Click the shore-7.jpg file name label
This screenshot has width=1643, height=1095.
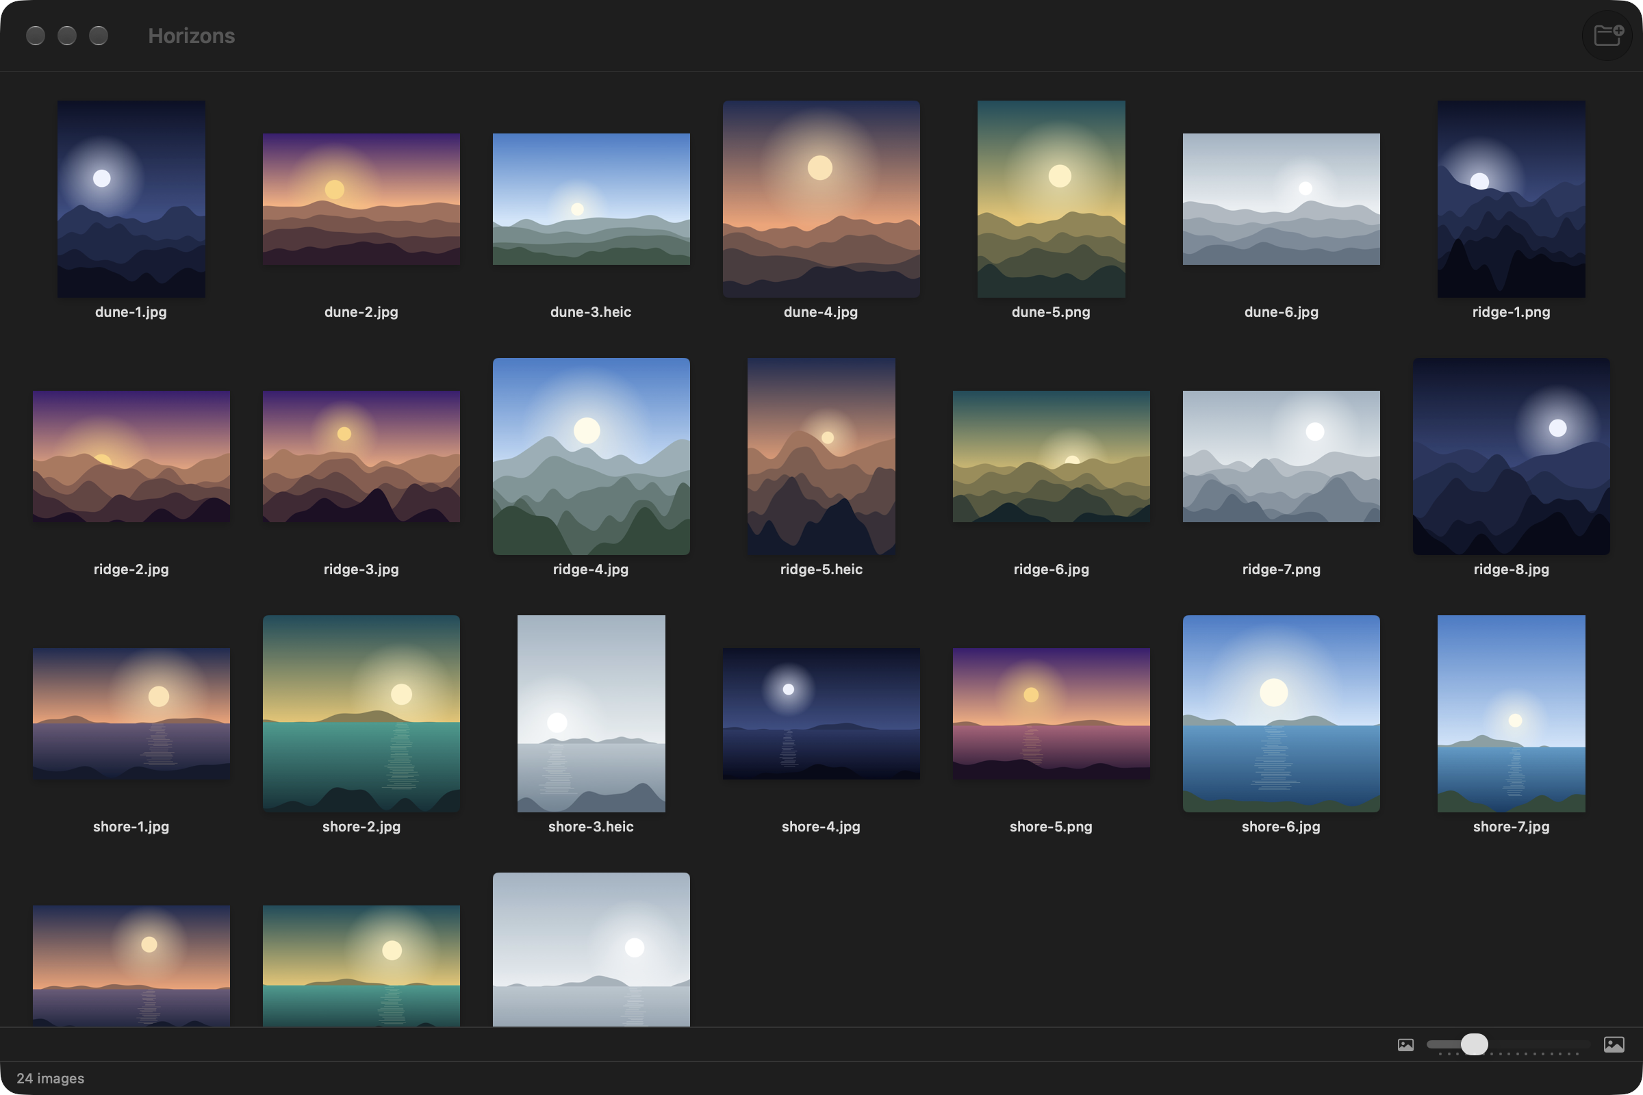click(x=1512, y=827)
